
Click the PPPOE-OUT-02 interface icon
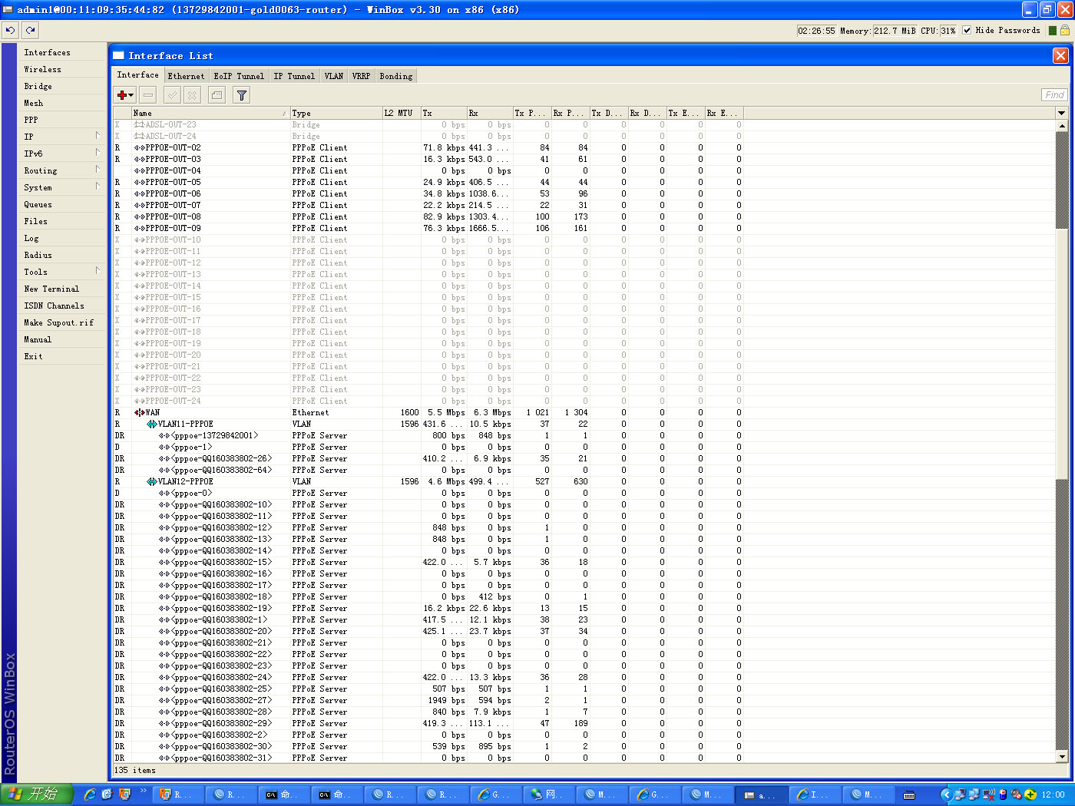click(x=139, y=148)
